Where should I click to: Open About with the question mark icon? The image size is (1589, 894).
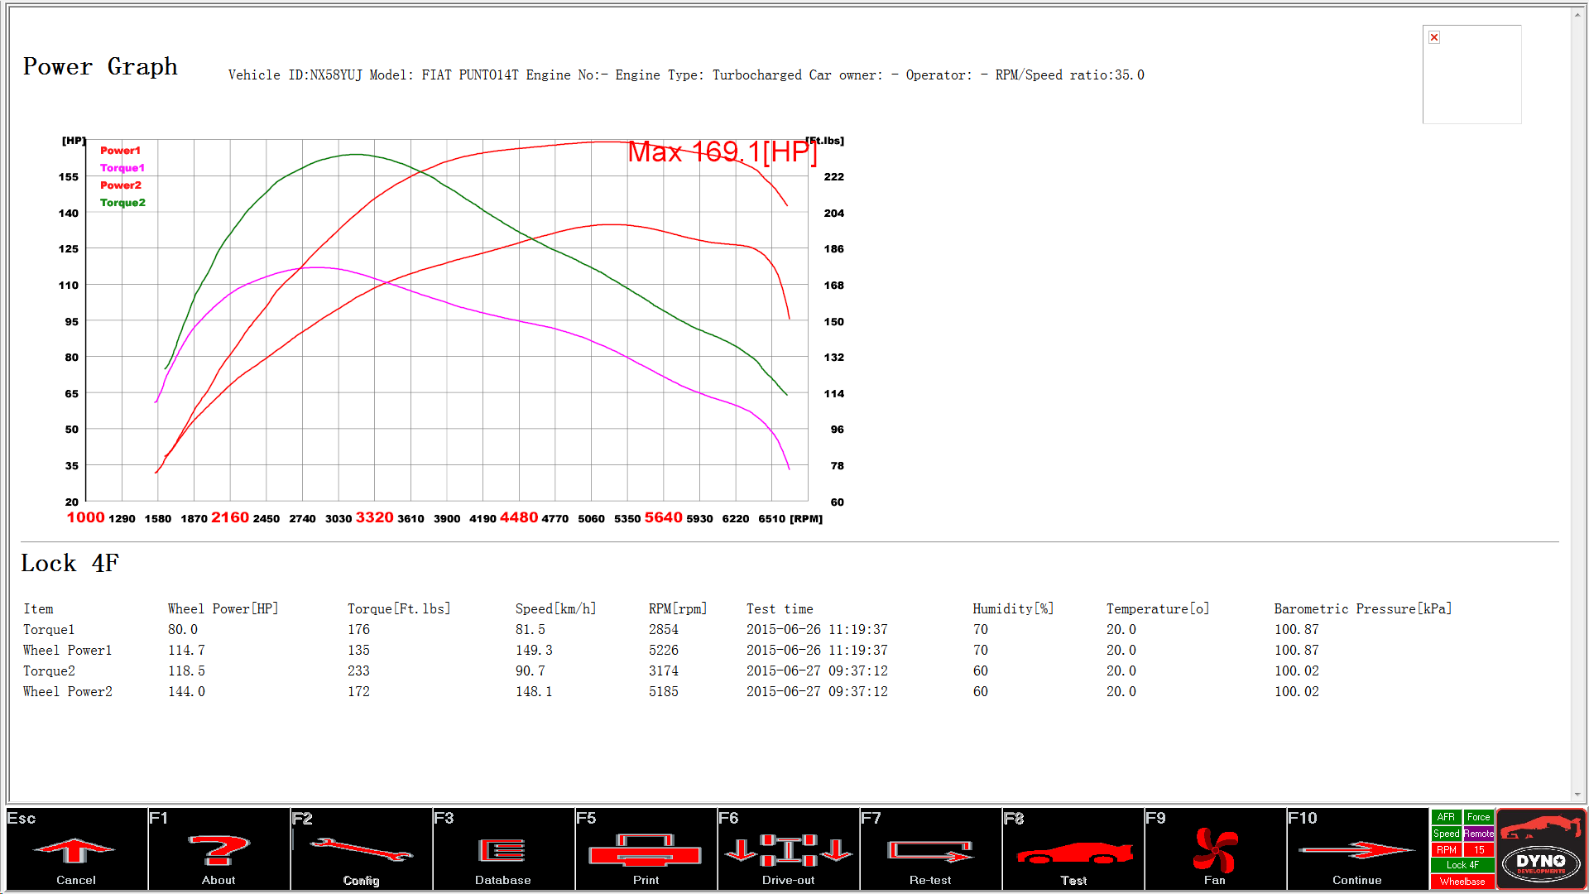pyautogui.click(x=218, y=850)
